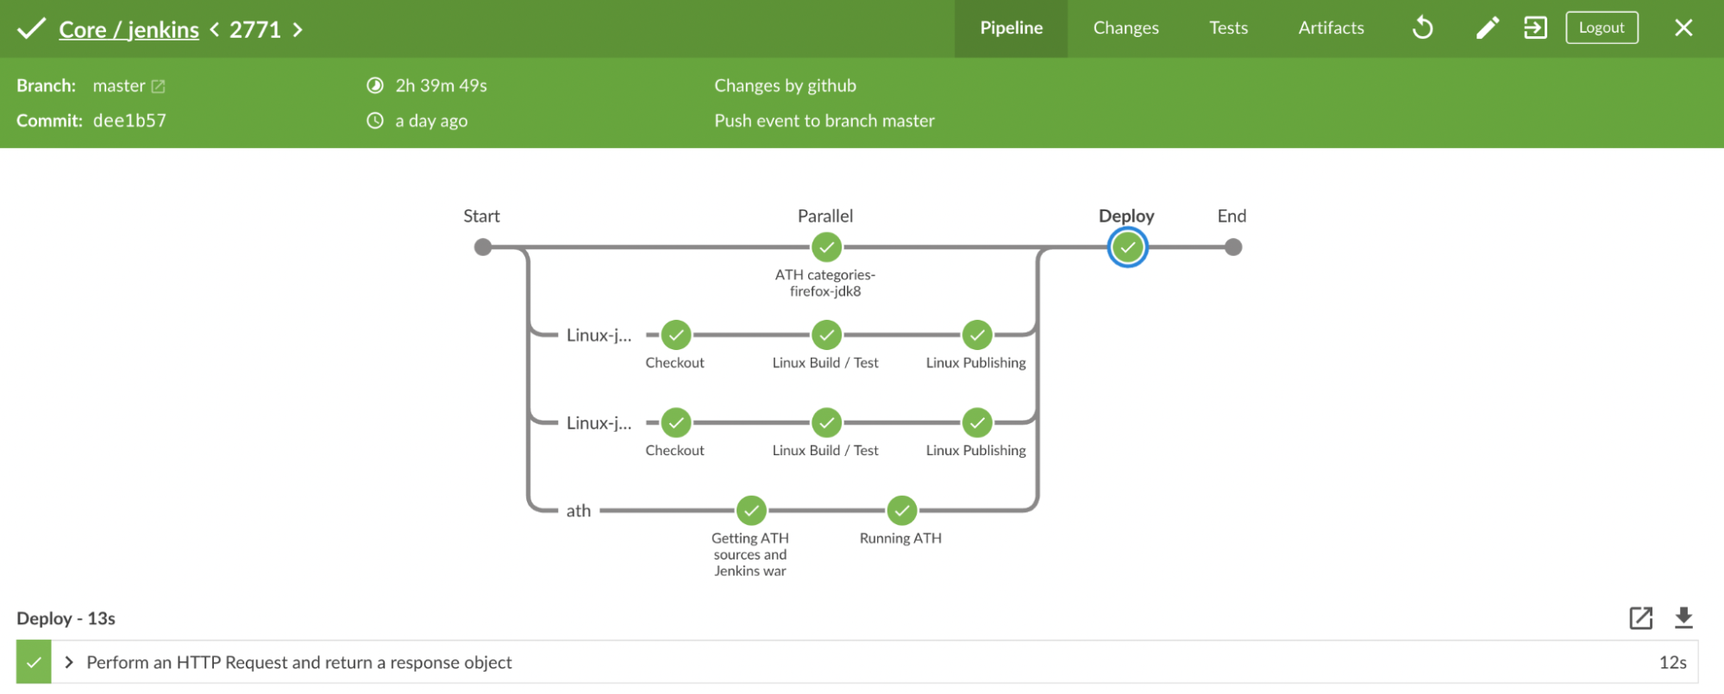
Task: Select first row Linux Build / Test node
Action: coord(826,334)
